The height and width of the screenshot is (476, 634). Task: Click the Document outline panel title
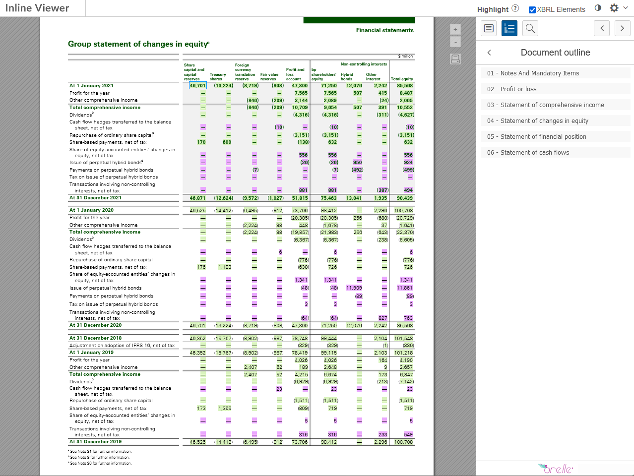[556, 53]
